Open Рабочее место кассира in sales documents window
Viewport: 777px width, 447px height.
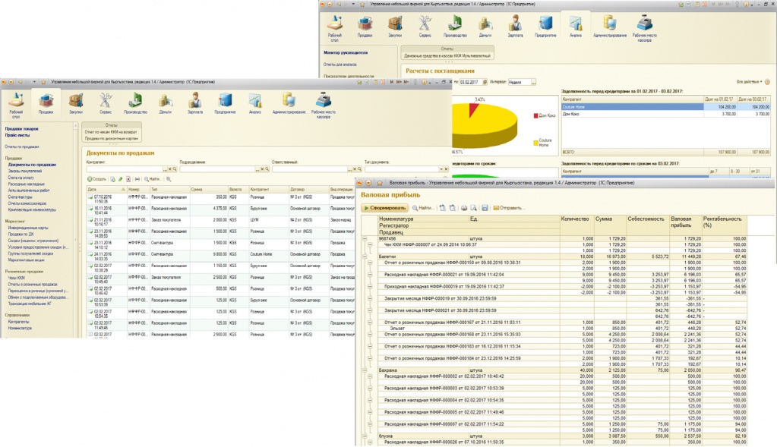click(x=324, y=105)
